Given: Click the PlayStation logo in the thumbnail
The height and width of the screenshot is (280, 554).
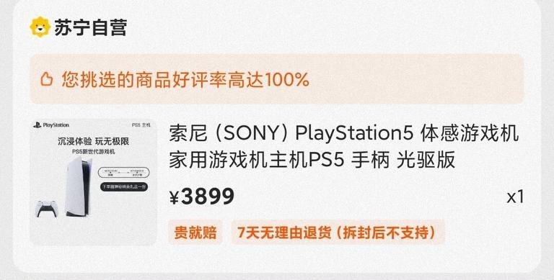Looking at the screenshot, I should 51,125.
